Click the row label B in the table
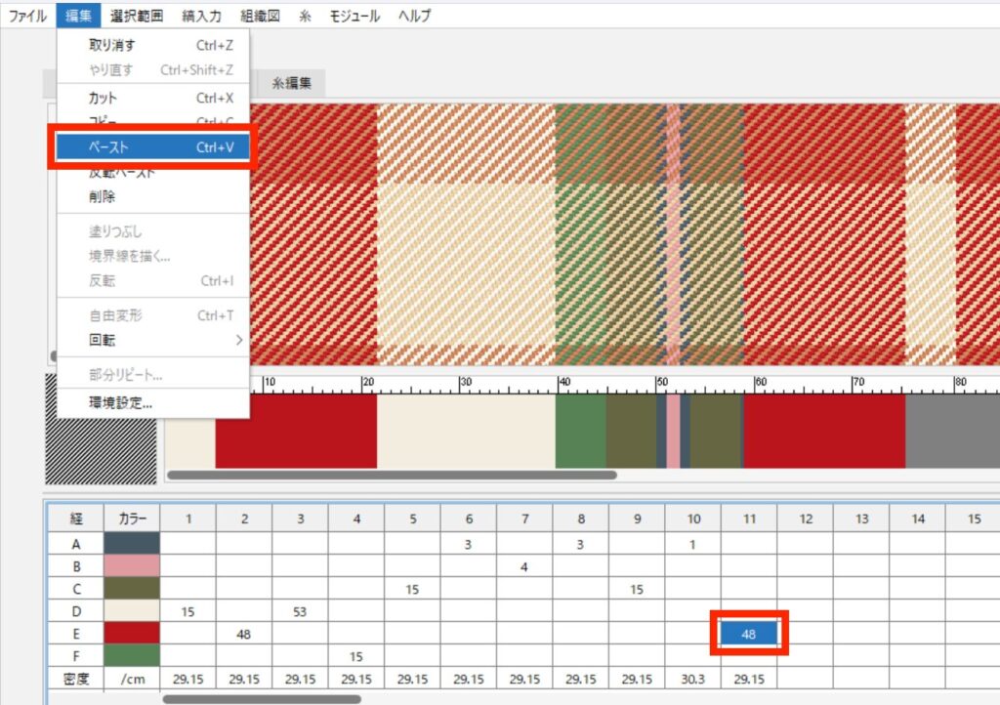Image resolution: width=1000 pixels, height=705 pixels. [76, 566]
